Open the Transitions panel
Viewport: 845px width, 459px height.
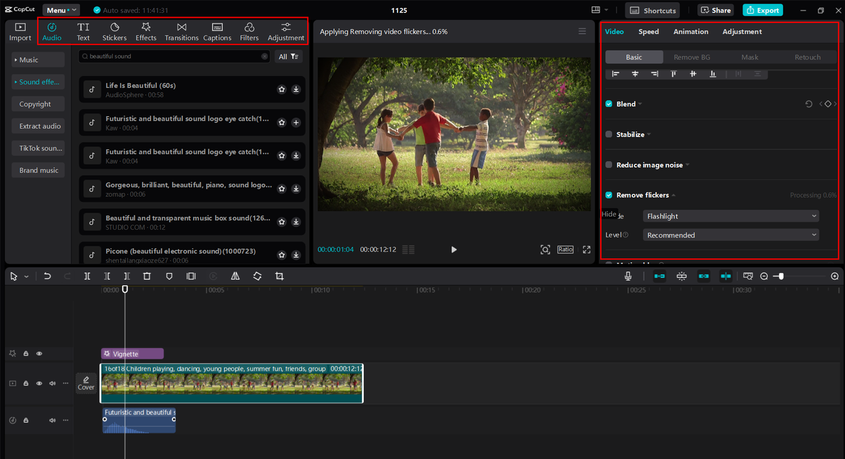click(182, 32)
